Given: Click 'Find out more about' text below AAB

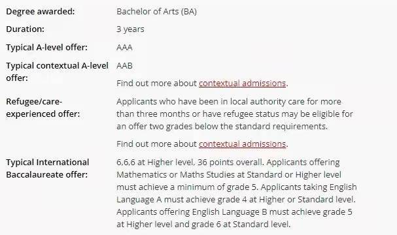Looking at the screenshot, I should click(156, 83).
